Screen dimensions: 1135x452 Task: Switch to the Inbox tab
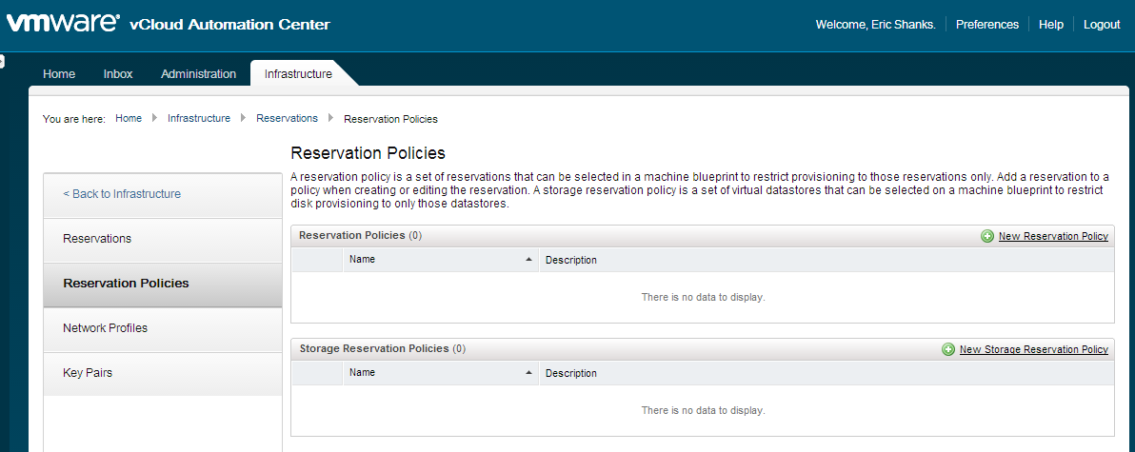coord(118,73)
